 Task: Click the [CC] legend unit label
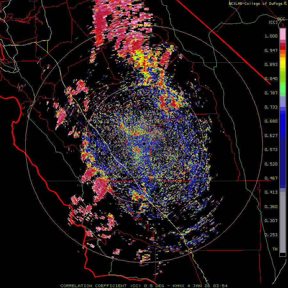pyautogui.click(x=273, y=22)
